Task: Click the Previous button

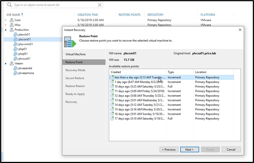Action: [x=169, y=150]
